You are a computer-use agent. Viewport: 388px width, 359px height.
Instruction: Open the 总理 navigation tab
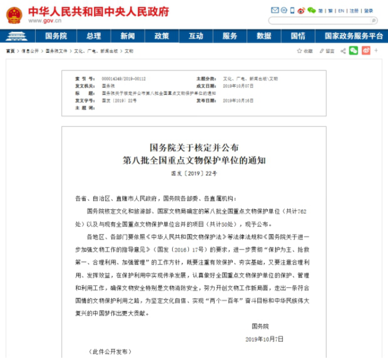(94, 36)
